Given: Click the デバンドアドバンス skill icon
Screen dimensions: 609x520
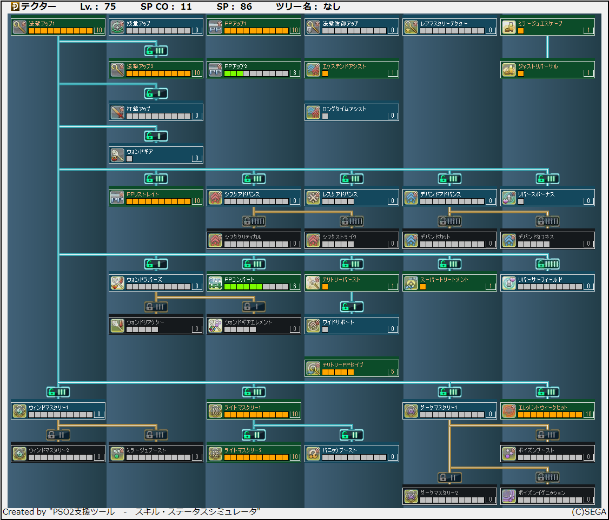Looking at the screenshot, I should 411,198.
